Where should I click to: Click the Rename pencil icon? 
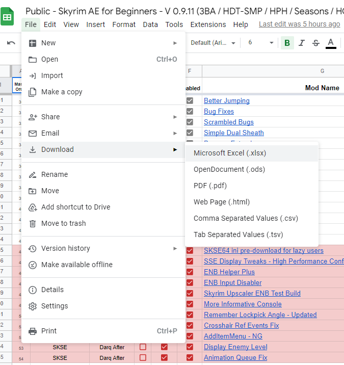pyautogui.click(x=32, y=174)
